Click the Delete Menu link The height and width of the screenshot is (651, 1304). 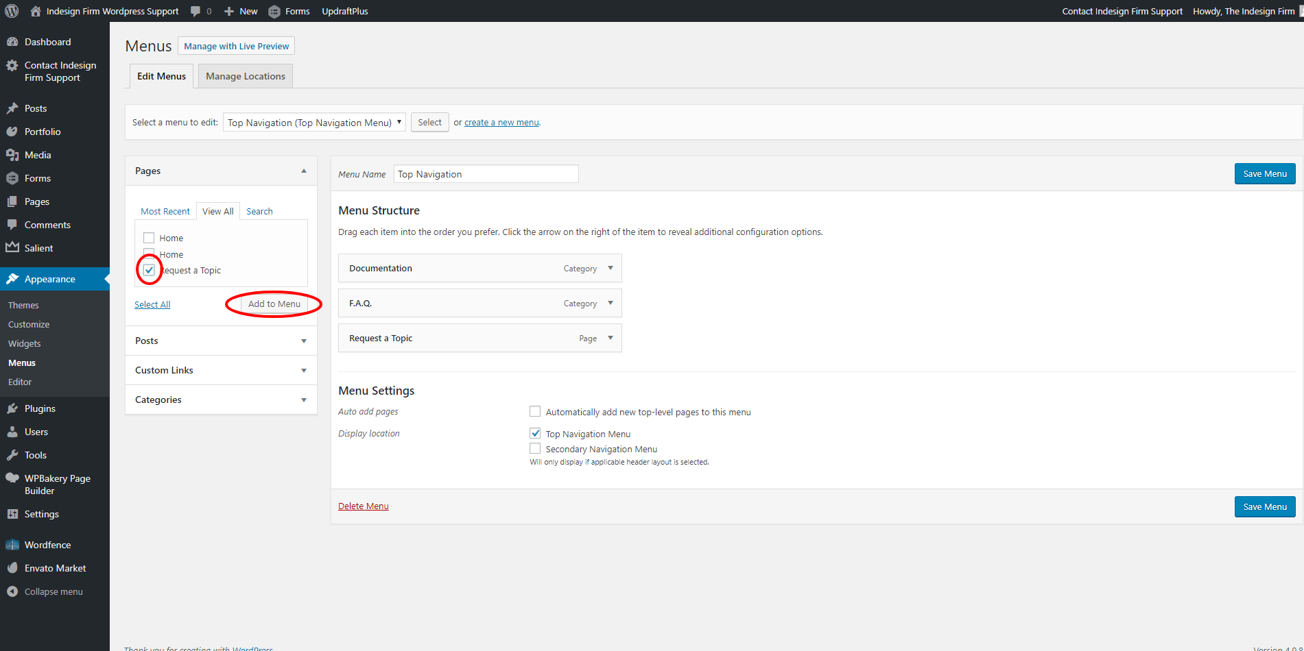click(363, 506)
